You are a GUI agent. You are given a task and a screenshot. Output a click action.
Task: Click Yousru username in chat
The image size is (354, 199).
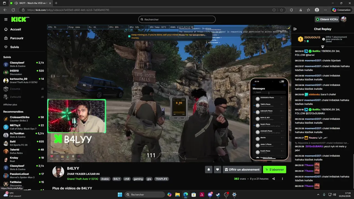coord(313,138)
